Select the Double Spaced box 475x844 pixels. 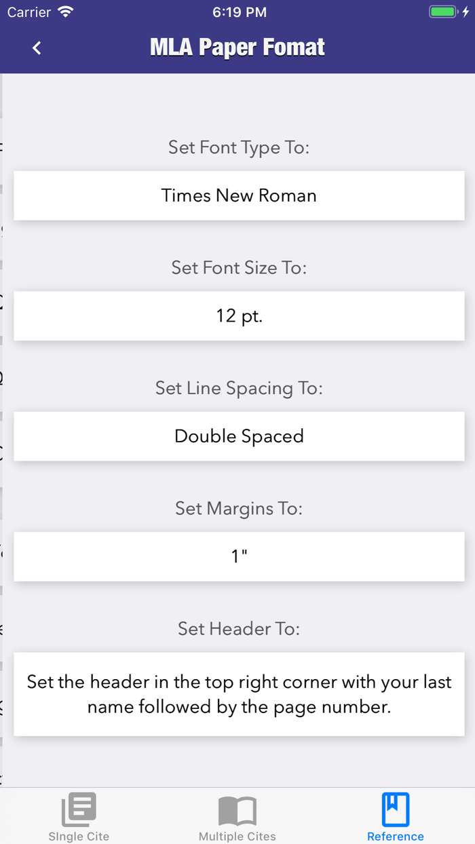coord(239,436)
